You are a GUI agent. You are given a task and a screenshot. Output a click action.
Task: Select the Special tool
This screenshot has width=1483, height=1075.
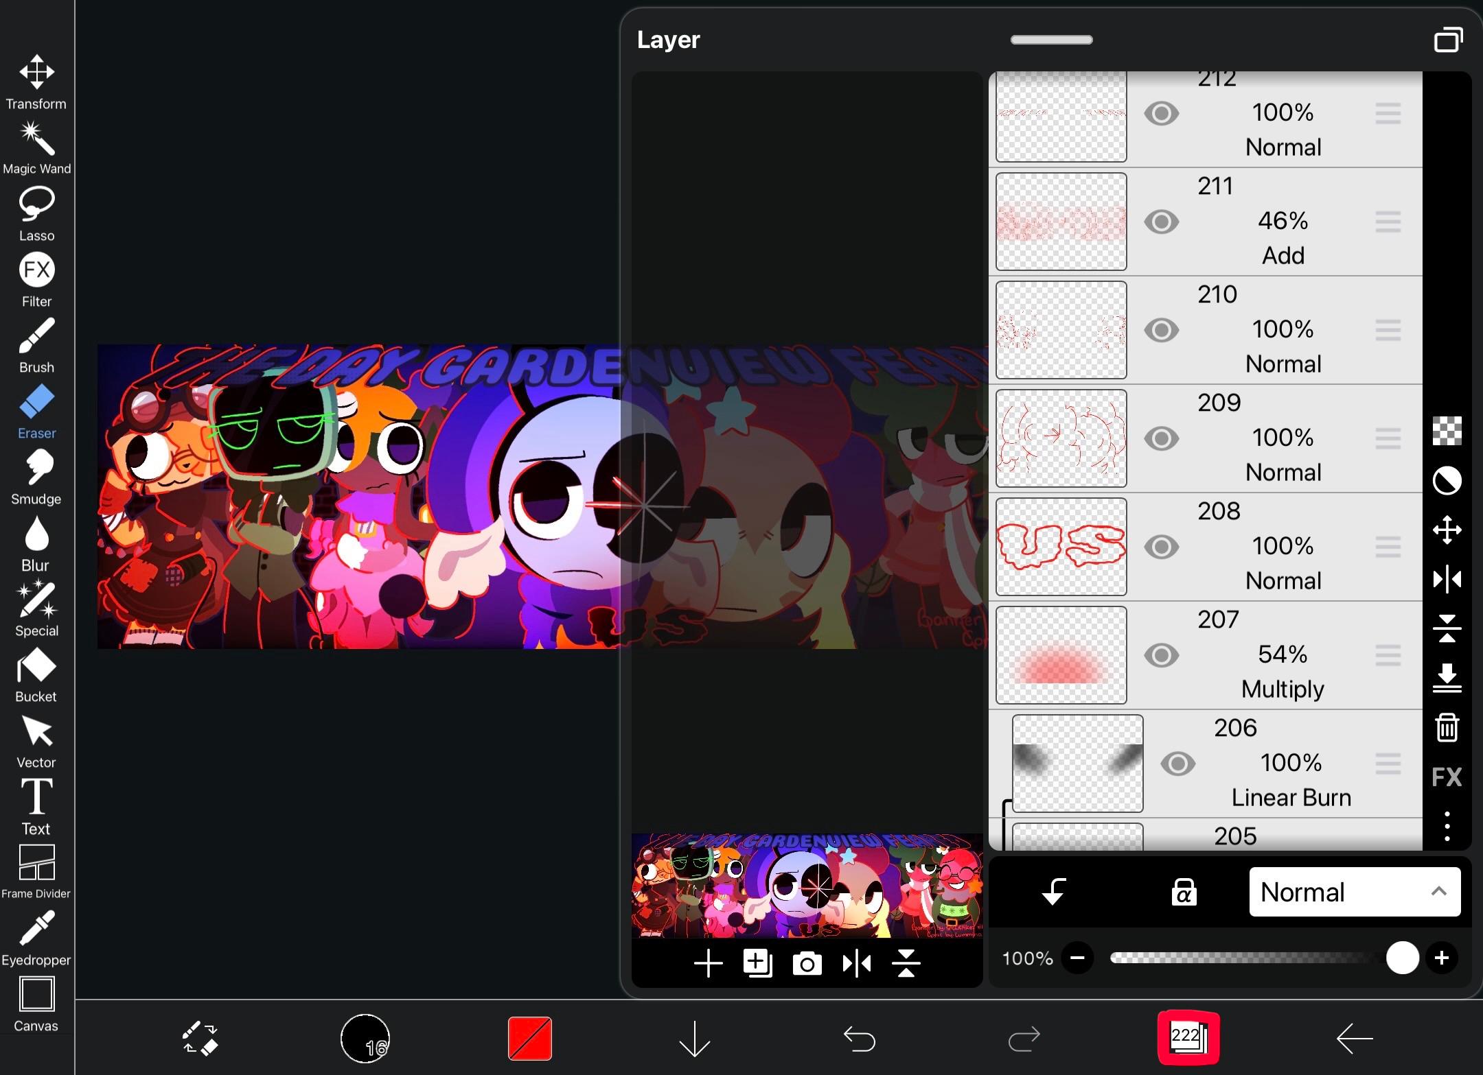coord(36,609)
